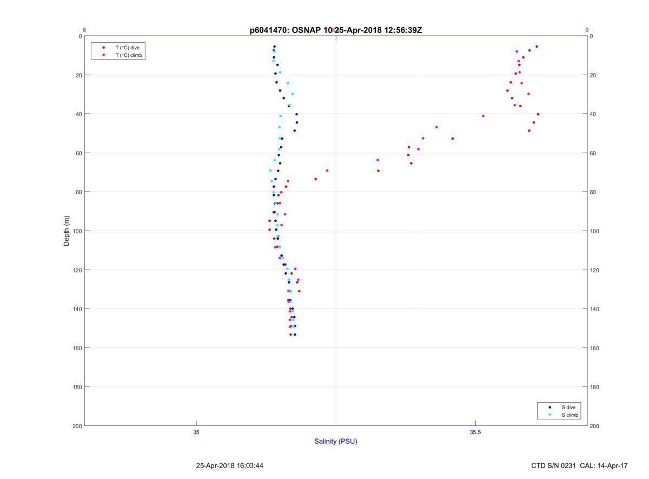Click the right-axis depth tick '100'

[x=594, y=231]
